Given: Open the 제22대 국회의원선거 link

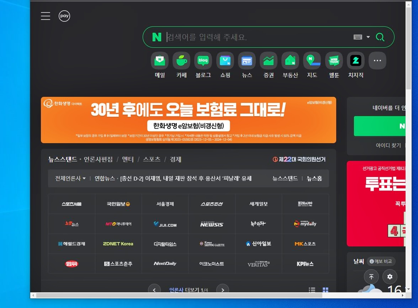Looking at the screenshot, I should tap(299, 159).
